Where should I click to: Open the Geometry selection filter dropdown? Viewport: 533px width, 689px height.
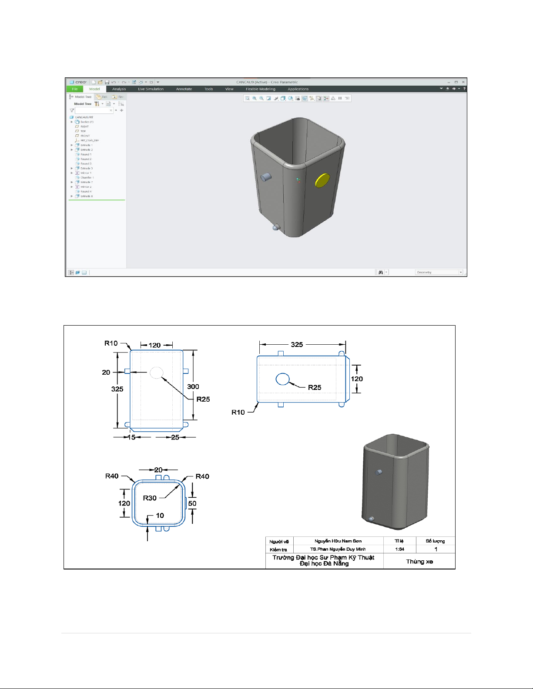(461, 272)
